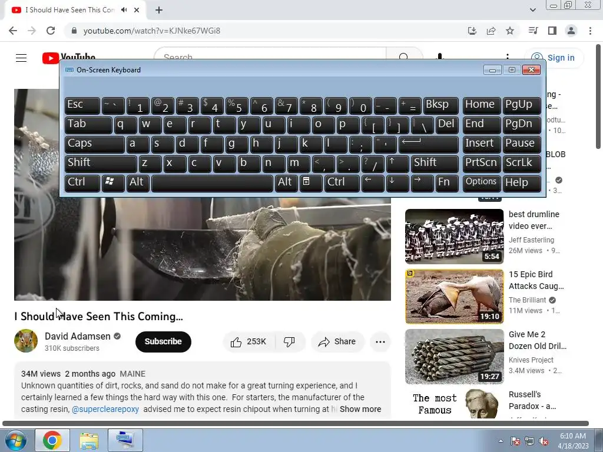Click the right arrow key on keyboard

coord(422,182)
